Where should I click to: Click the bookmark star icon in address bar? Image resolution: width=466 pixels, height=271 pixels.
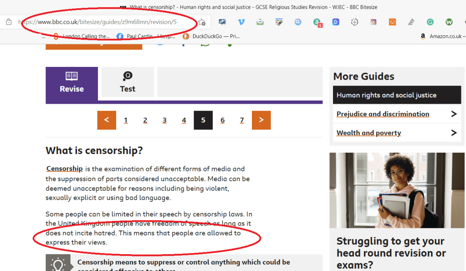click(202, 22)
